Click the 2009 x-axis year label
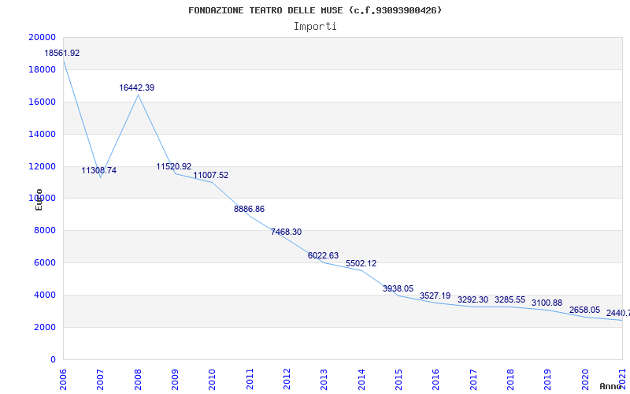The image size is (630, 394). [175, 380]
